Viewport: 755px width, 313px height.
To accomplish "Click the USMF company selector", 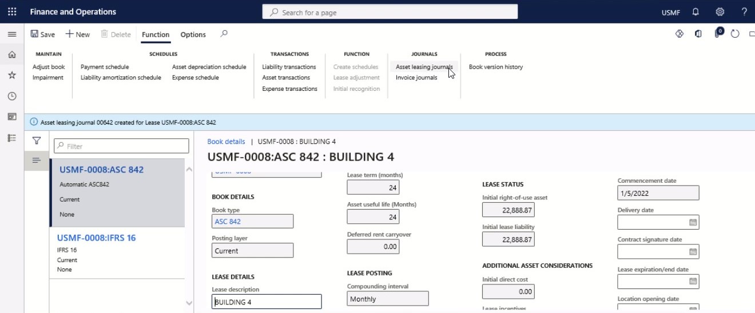I will 670,12.
